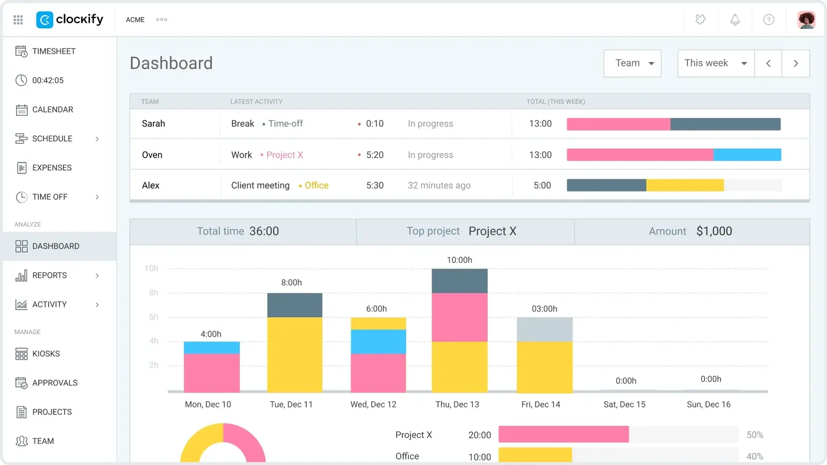827x465 pixels.
Task: Click the Timesheet sidebar icon
Action: (x=21, y=51)
